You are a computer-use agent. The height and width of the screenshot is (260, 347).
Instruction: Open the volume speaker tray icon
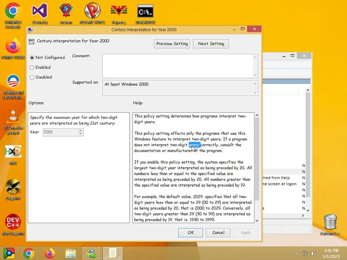[x=313, y=254]
